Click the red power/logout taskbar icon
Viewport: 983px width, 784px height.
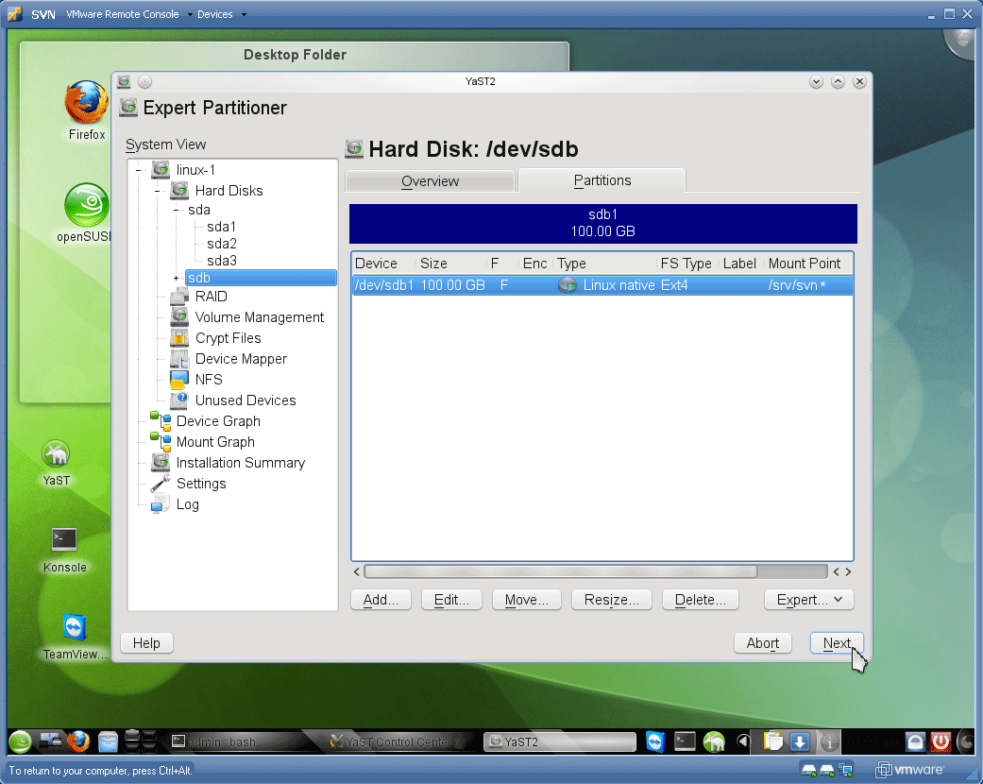tap(941, 742)
